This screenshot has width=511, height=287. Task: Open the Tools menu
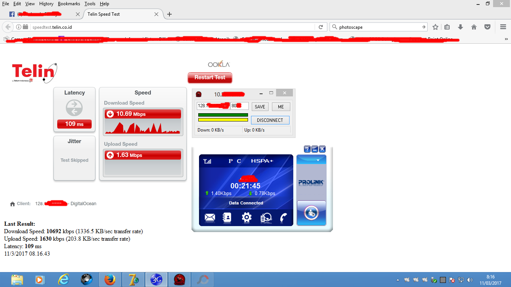(x=90, y=4)
